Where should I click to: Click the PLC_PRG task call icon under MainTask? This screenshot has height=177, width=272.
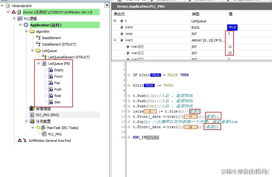(44, 134)
